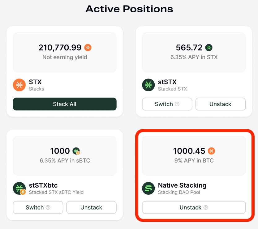Click help icon on Native Stacking Unstack
This screenshot has height=229, width=258.
coord(206,207)
